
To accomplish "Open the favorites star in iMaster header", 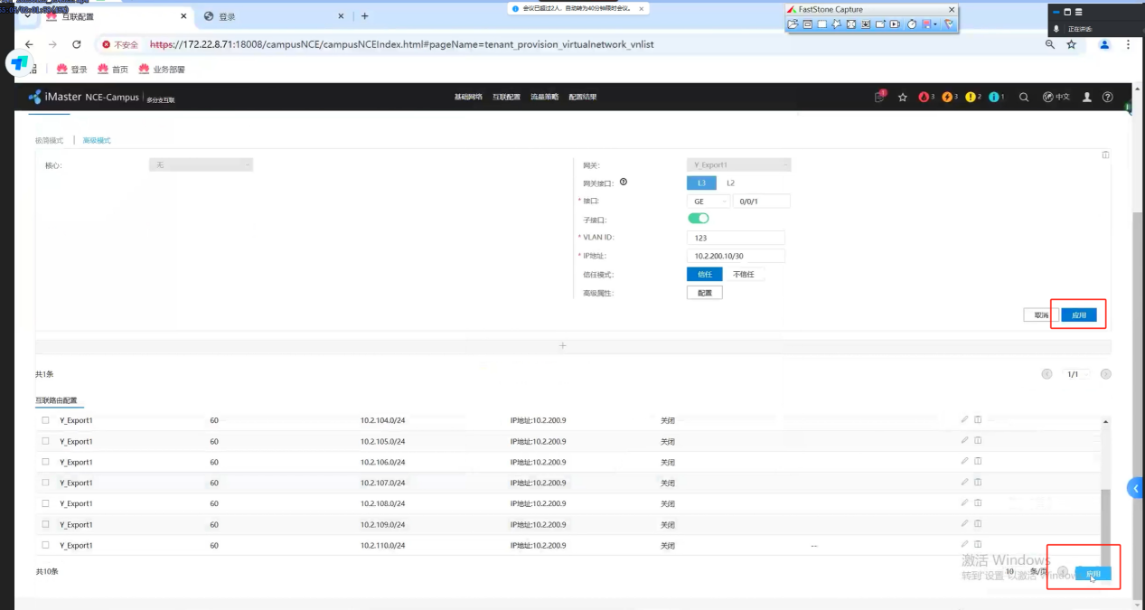I will [902, 97].
